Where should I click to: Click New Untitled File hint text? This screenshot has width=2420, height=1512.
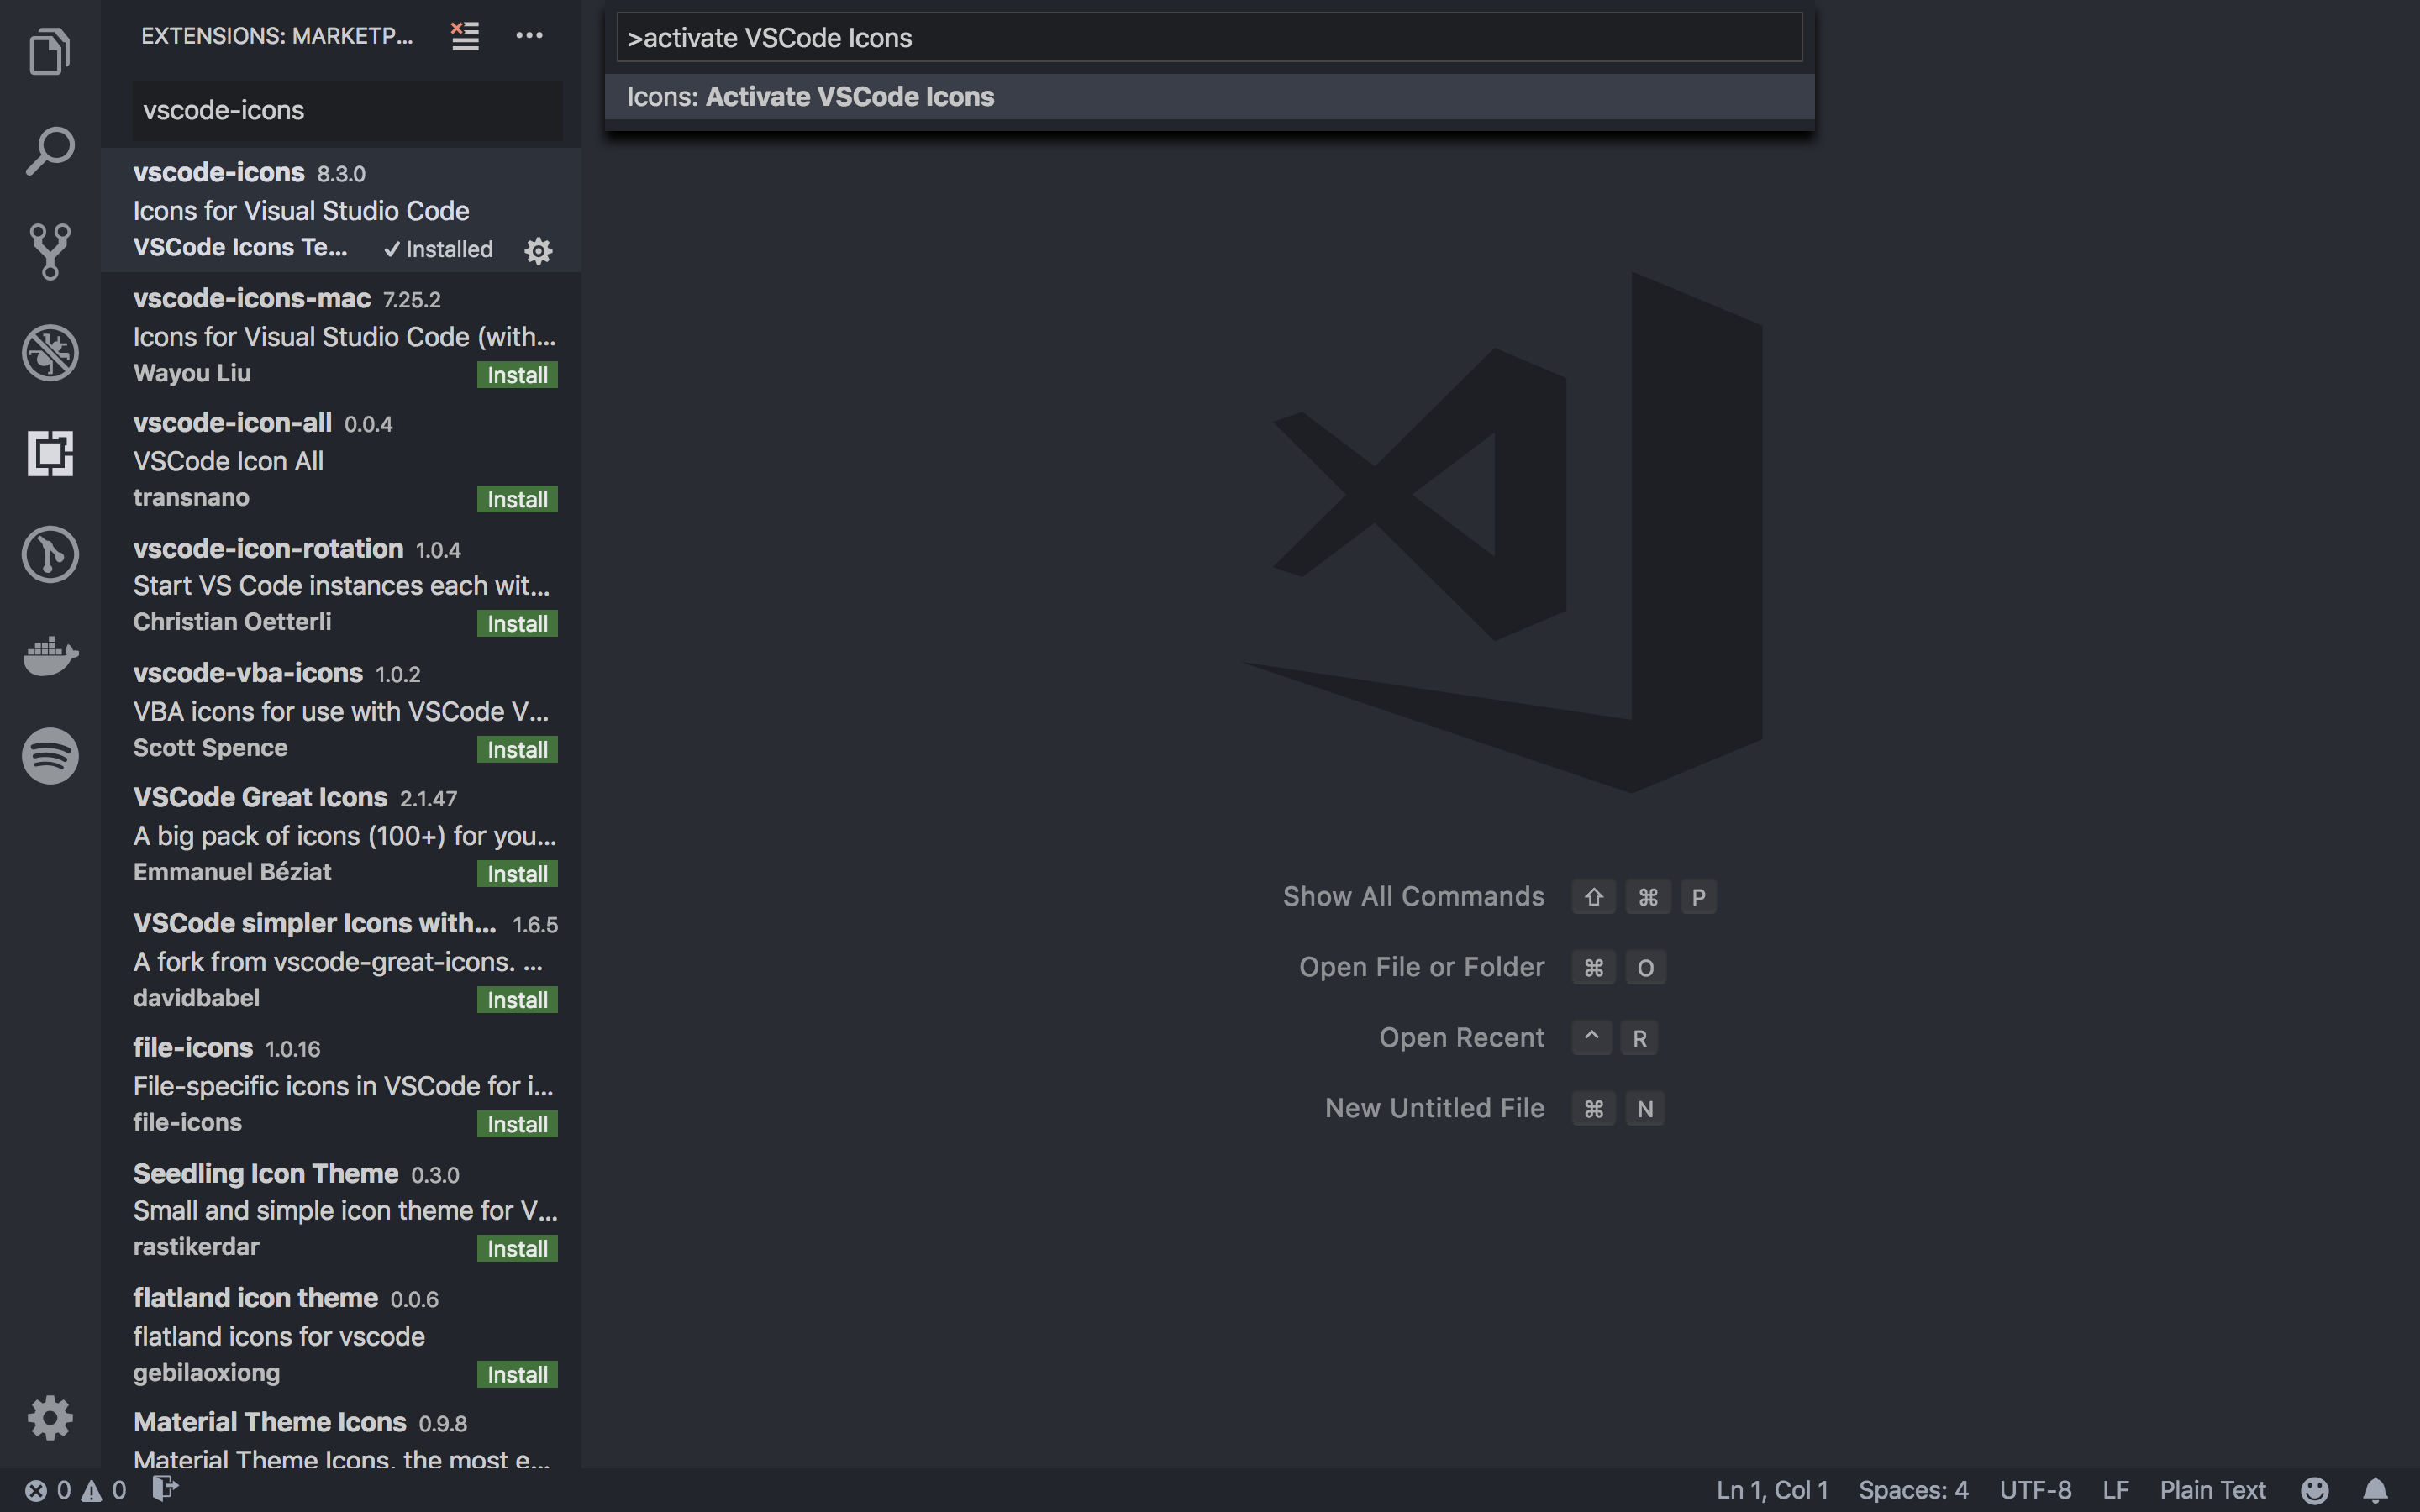[1434, 1108]
